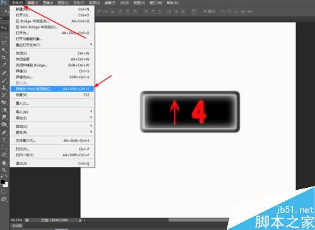Screen dimensions: 315x230
Task: Open the 图层(L) menu
Action: pos(63,3)
